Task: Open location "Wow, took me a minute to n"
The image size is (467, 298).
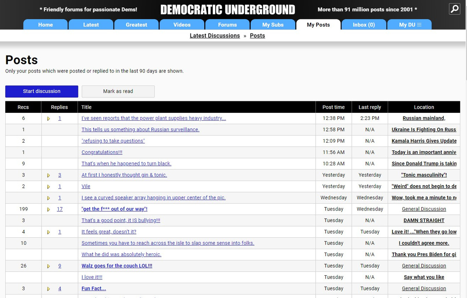Action: pyautogui.click(x=424, y=198)
